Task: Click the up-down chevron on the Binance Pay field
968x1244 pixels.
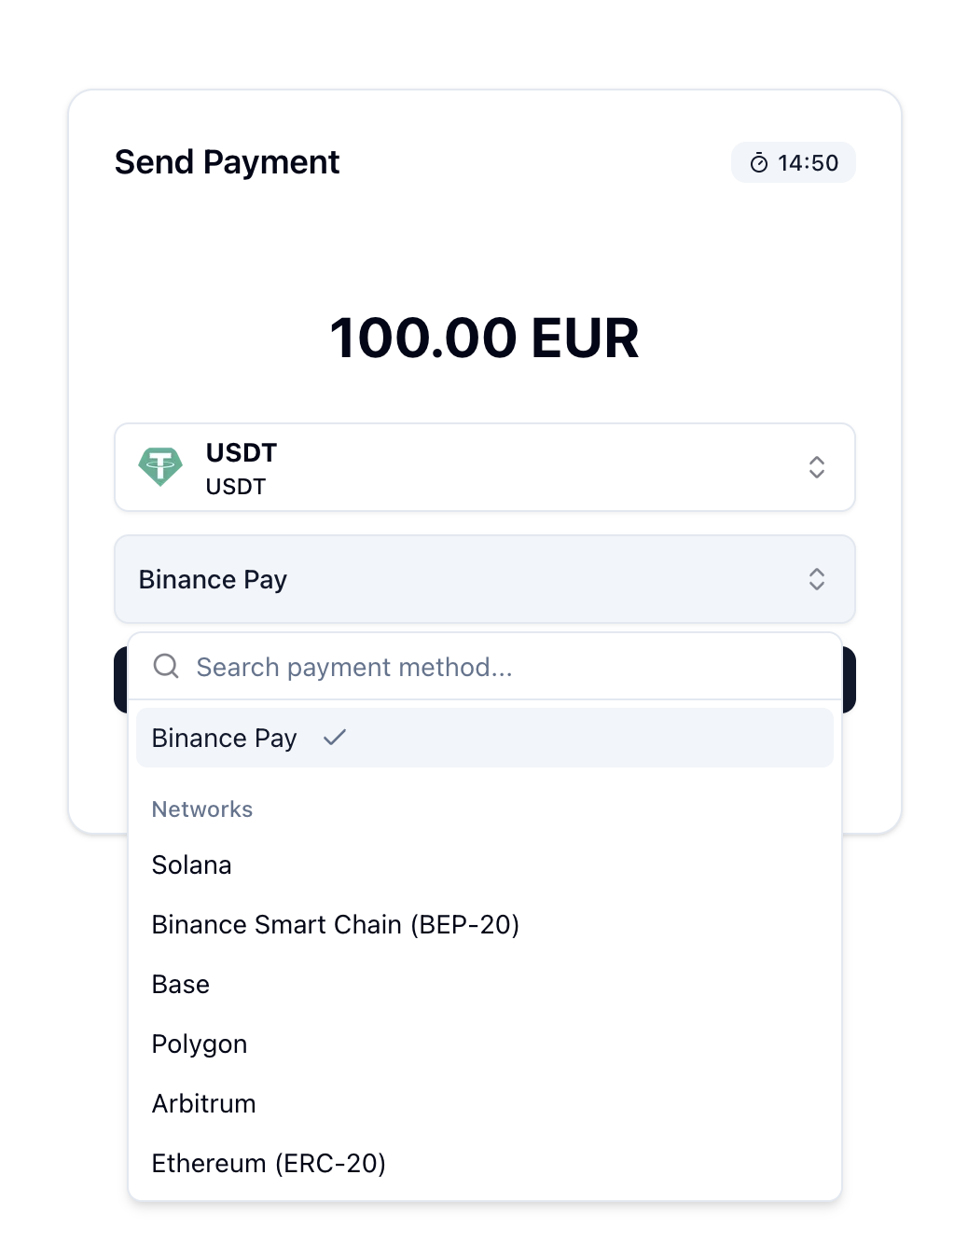Action: (x=816, y=579)
